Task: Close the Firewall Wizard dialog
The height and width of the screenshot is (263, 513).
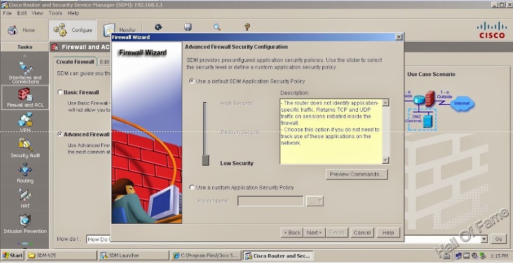Action: [x=399, y=37]
